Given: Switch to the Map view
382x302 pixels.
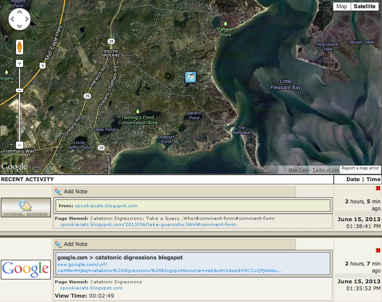Looking at the screenshot, I should [342, 7].
